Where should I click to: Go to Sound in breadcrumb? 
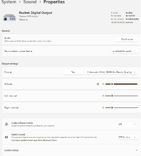coord(30,2)
